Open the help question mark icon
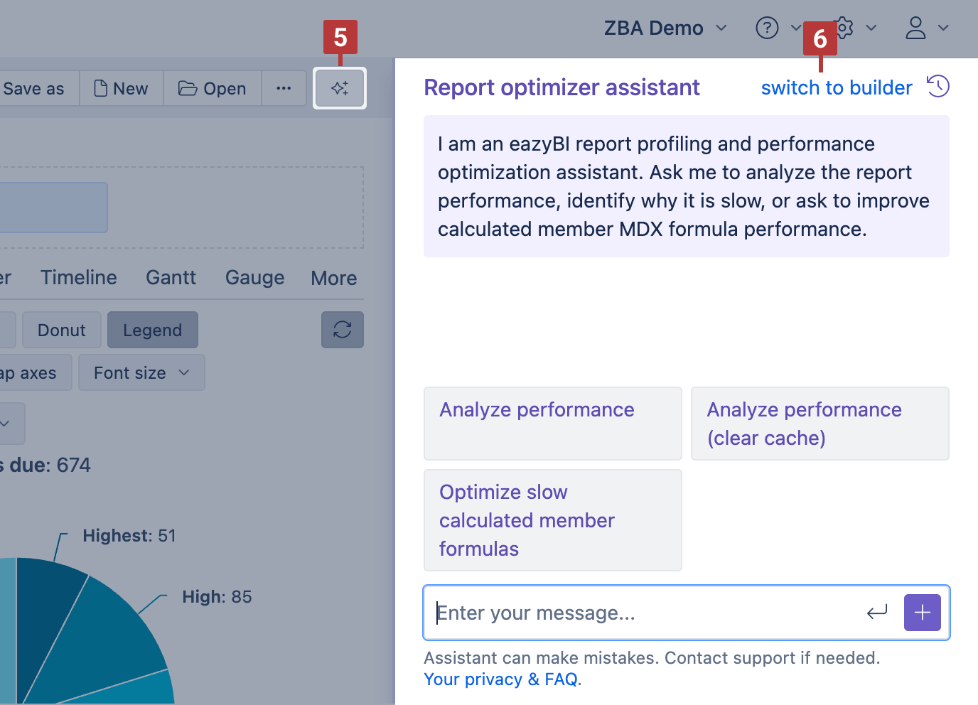Viewport: 978px width, 705px height. pos(767,28)
